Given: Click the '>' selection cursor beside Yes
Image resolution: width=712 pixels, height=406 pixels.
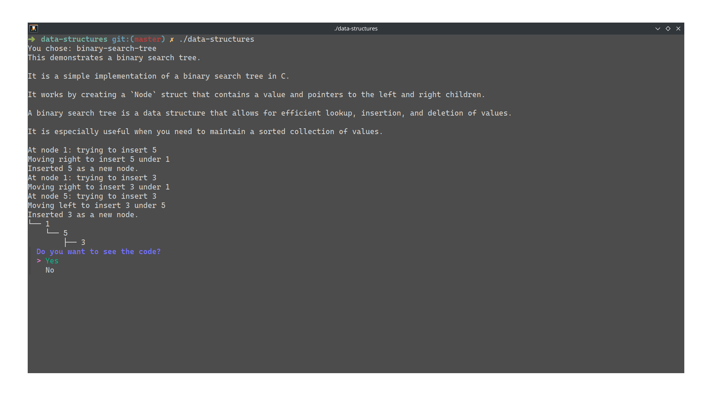Looking at the screenshot, I should tap(39, 261).
